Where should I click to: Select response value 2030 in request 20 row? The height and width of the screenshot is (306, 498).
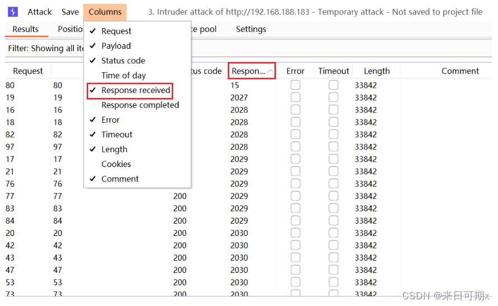pyautogui.click(x=239, y=233)
